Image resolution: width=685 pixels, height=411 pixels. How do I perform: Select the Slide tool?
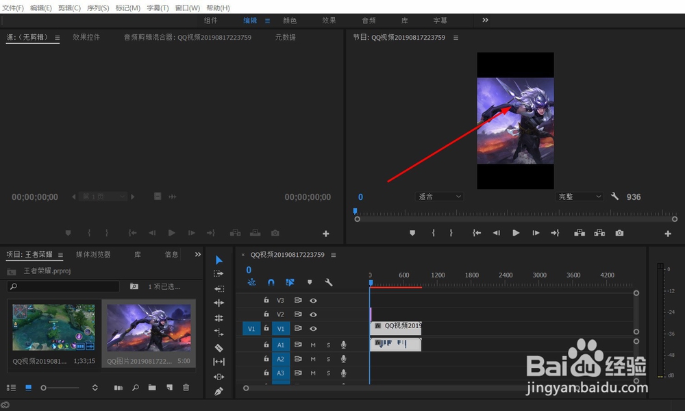(x=219, y=377)
